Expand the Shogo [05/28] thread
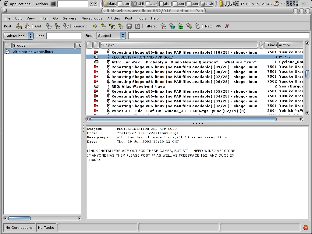 (109, 91)
